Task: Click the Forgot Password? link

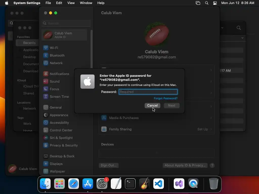Action: (165, 98)
